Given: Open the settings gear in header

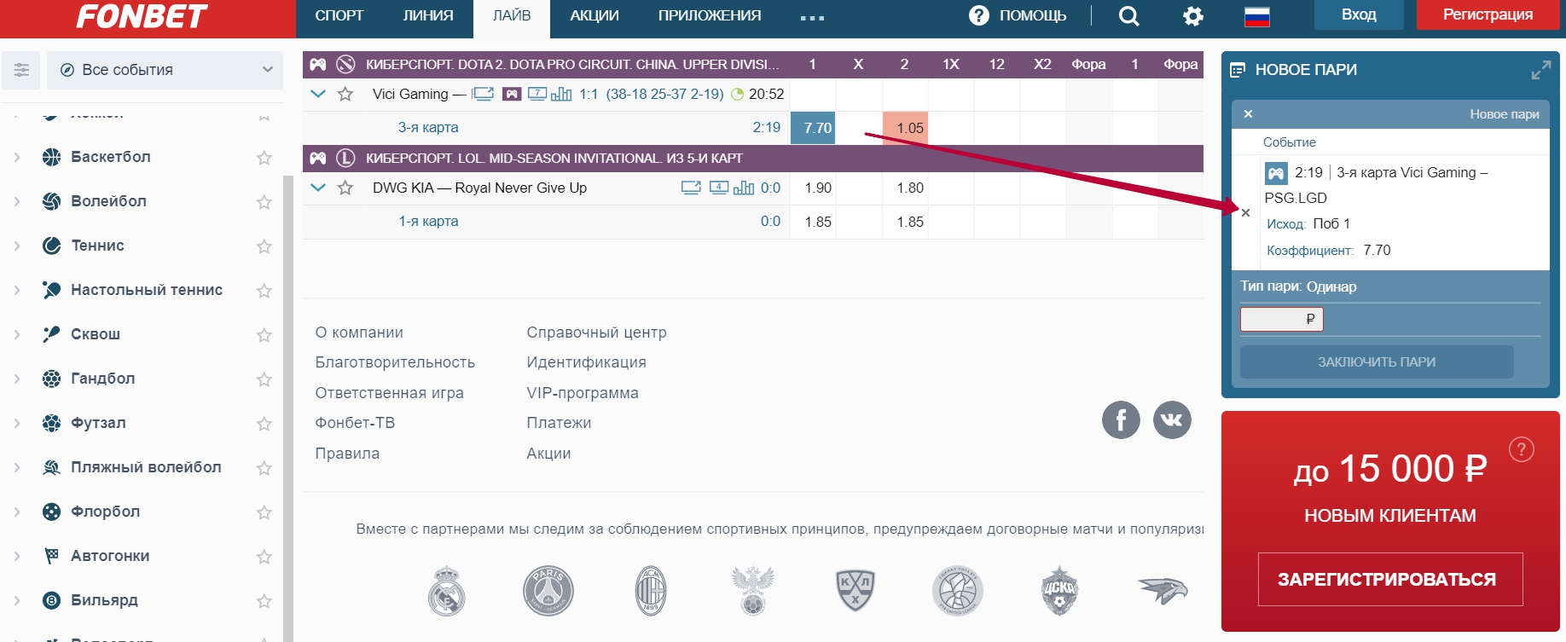Looking at the screenshot, I should coord(1193,16).
